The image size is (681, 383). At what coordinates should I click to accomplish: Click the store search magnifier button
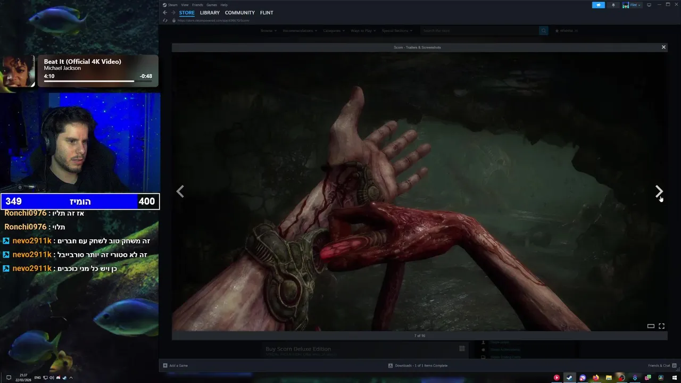pos(543,31)
